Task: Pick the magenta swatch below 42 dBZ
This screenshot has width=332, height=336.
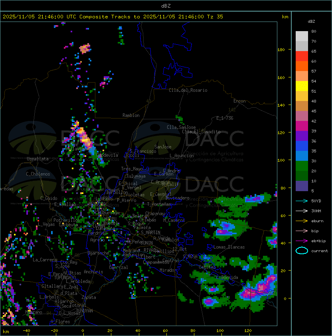Action: click(302, 126)
